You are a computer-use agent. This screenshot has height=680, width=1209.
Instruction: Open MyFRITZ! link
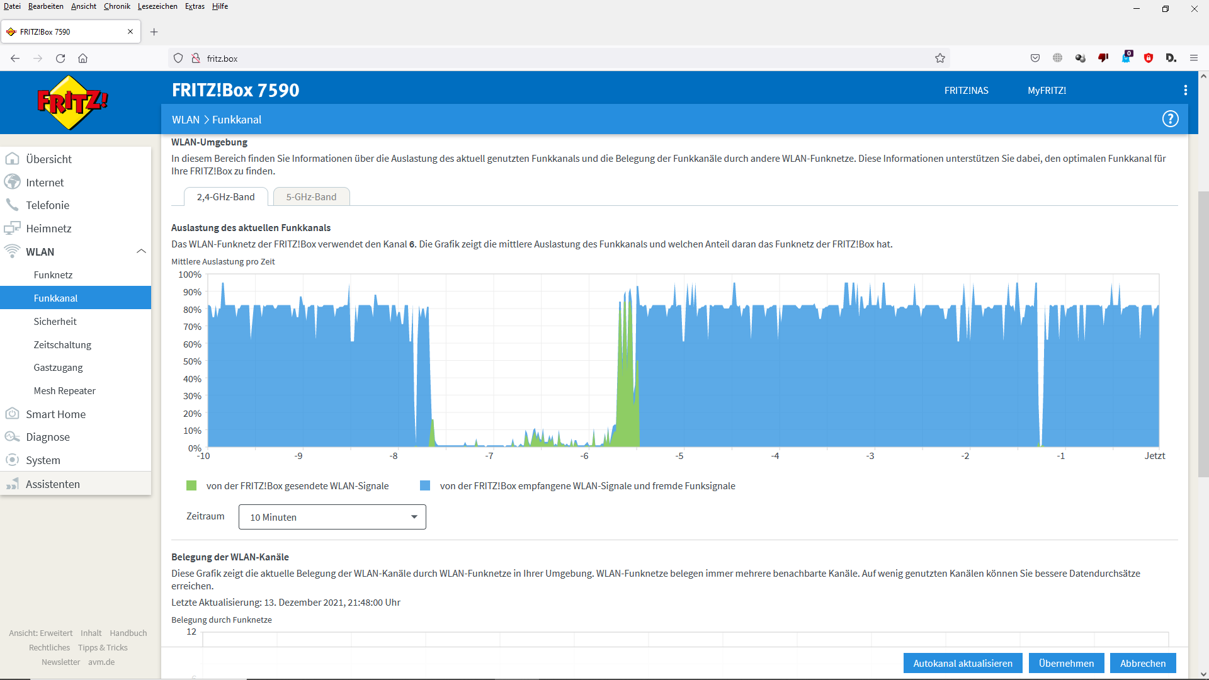[x=1047, y=90]
